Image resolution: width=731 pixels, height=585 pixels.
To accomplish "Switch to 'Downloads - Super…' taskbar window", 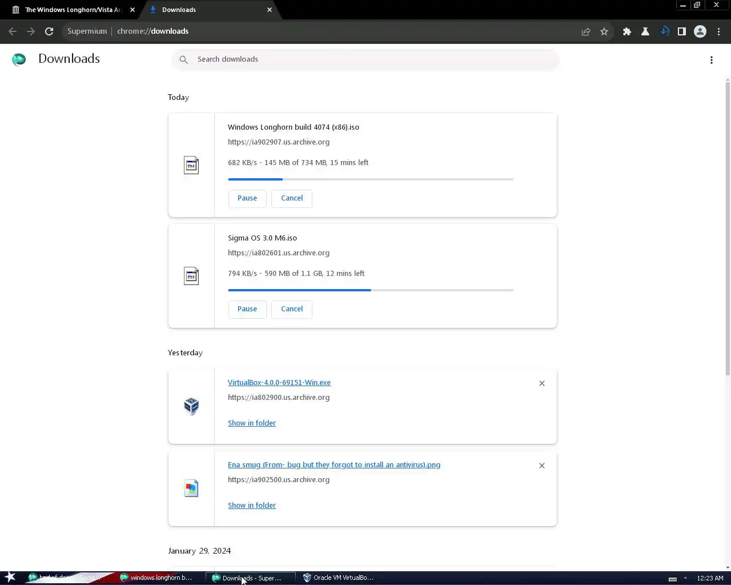I will pyautogui.click(x=250, y=578).
